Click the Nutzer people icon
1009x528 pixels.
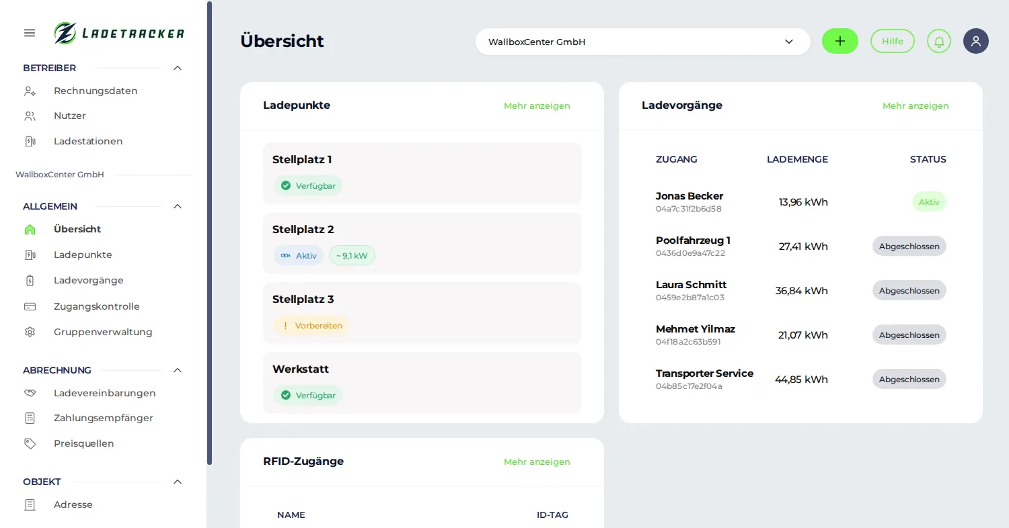pos(30,116)
